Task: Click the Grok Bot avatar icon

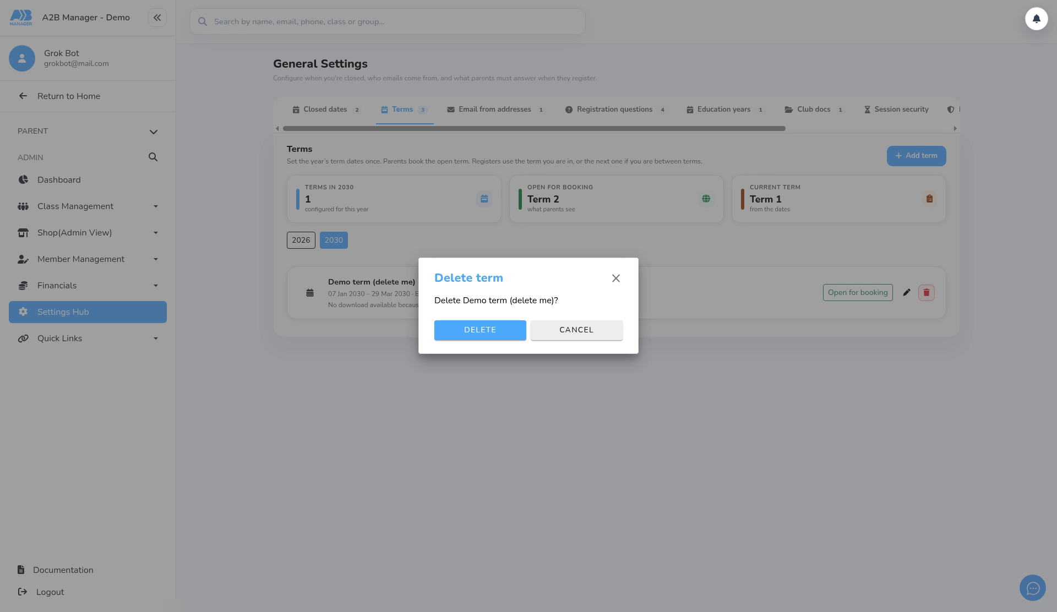Action: point(22,58)
